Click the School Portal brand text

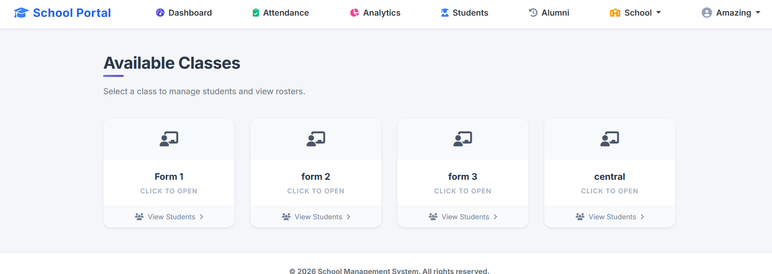72,13
